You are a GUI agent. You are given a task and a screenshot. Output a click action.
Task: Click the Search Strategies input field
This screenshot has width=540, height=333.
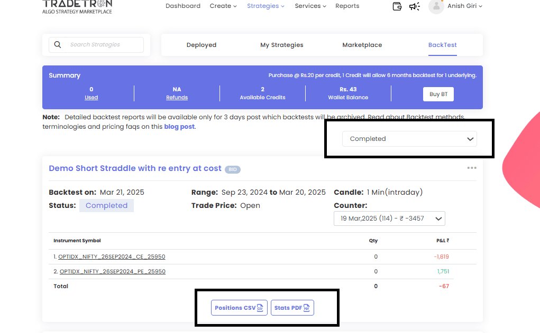point(104,45)
